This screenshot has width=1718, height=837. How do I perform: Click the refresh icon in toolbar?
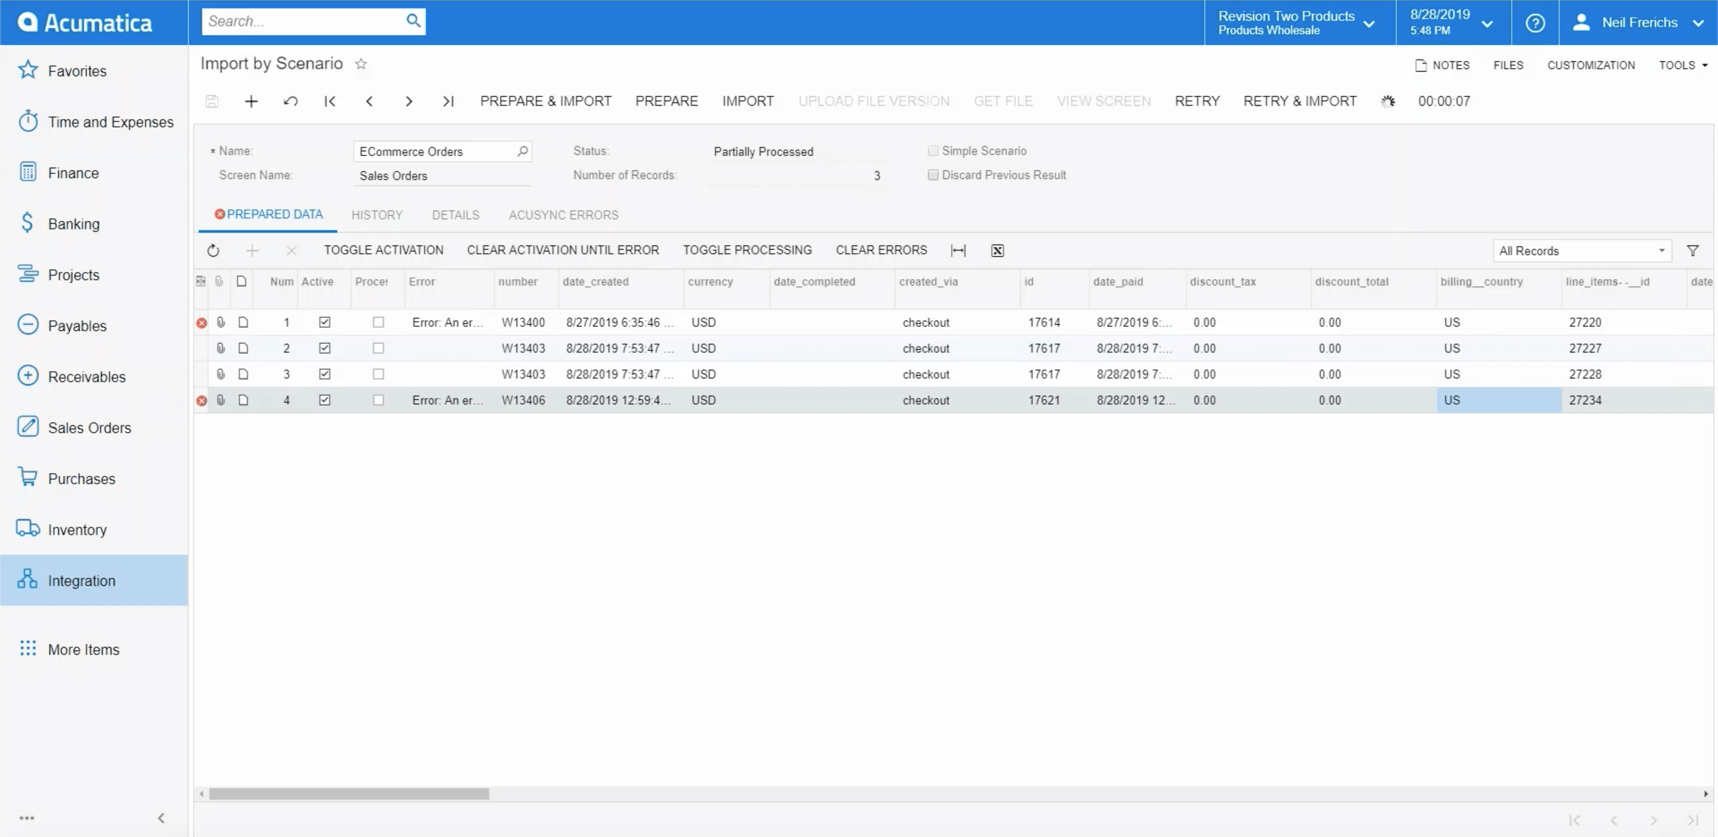tap(214, 251)
